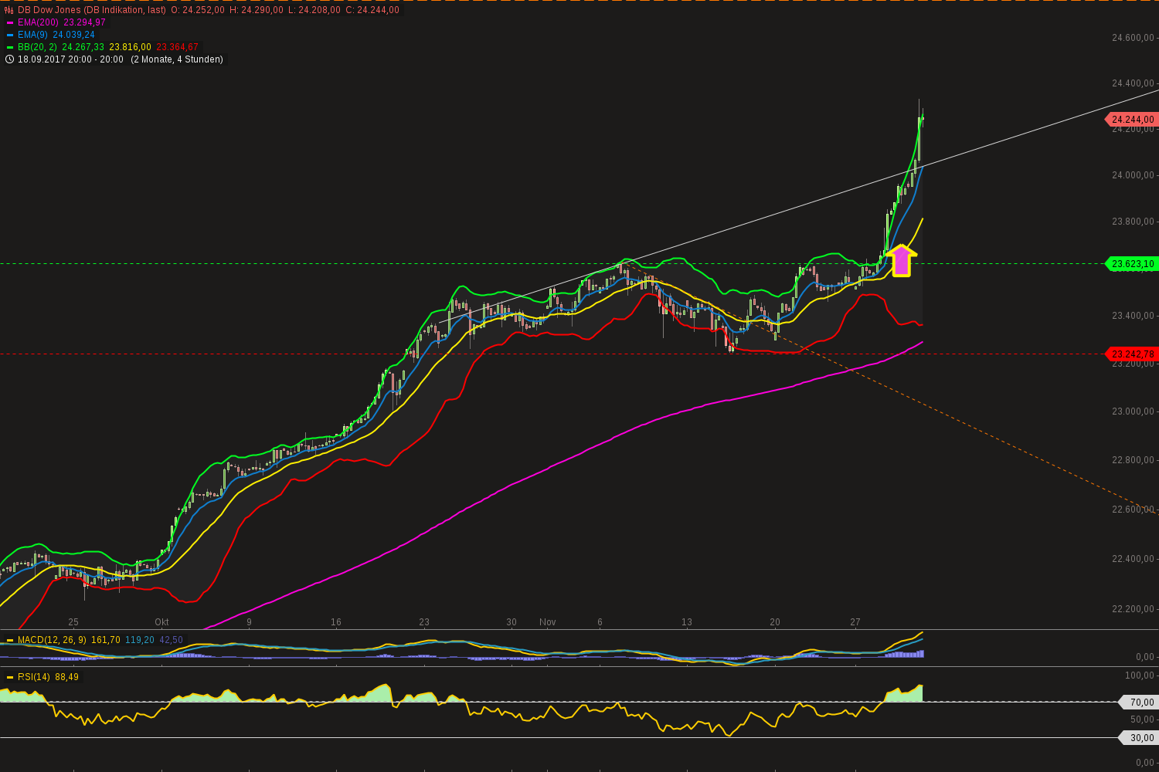Click the RSI oversold level tag "30,00"
Viewport: 1159px width, 772px height.
click(1138, 738)
